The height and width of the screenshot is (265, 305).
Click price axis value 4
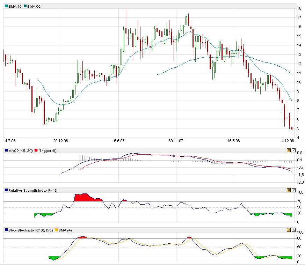coord(298,138)
